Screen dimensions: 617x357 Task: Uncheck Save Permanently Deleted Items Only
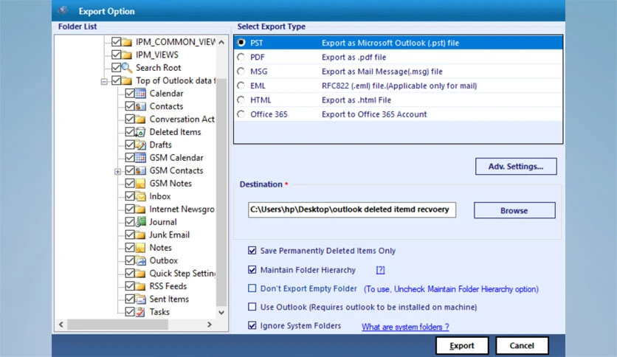tap(252, 251)
